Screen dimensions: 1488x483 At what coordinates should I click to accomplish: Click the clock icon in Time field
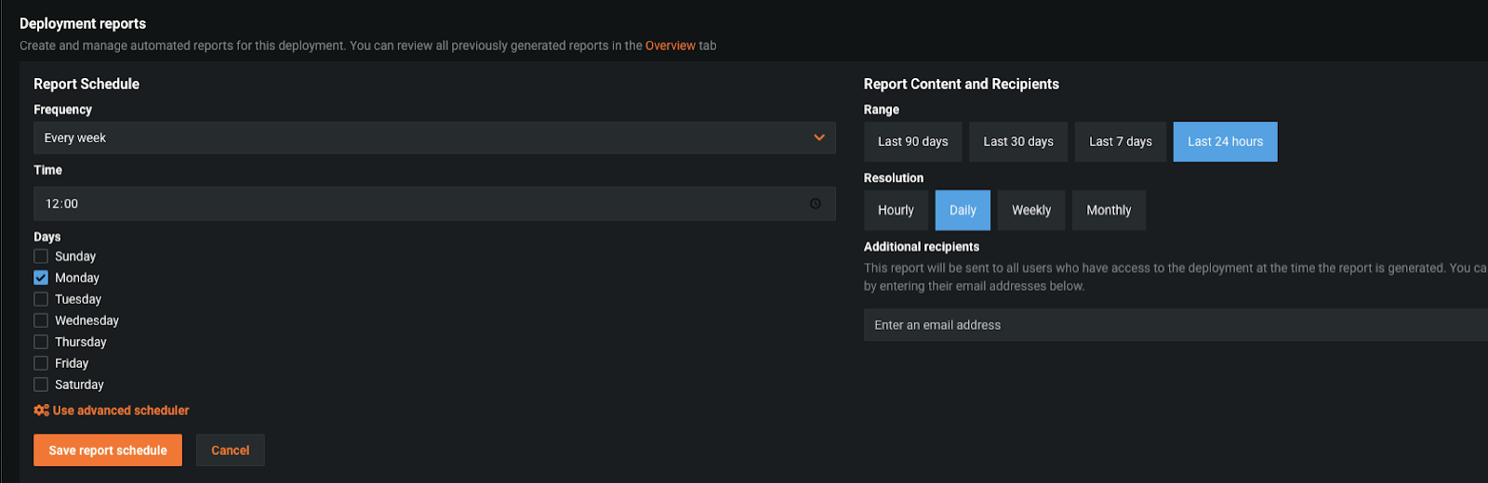815,203
